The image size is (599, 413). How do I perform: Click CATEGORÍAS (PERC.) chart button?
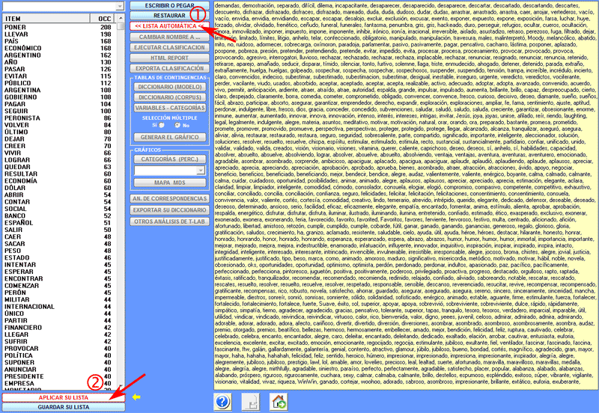[170, 159]
